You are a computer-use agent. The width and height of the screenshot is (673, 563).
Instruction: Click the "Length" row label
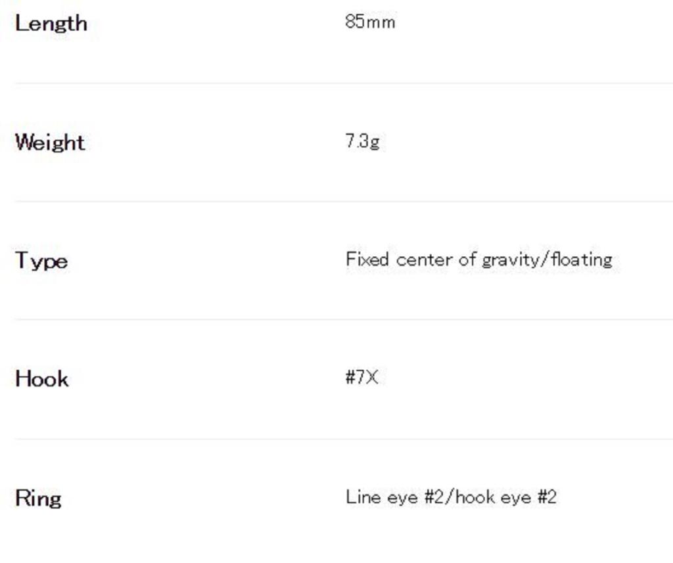click(51, 23)
